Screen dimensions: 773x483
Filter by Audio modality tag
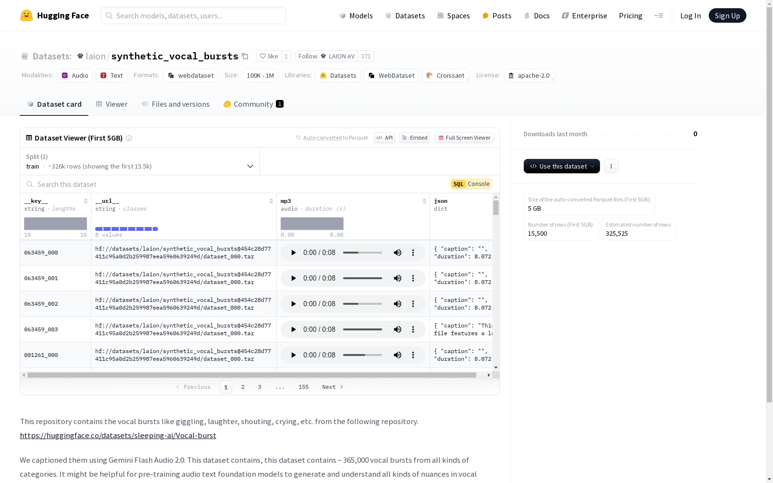(x=75, y=75)
